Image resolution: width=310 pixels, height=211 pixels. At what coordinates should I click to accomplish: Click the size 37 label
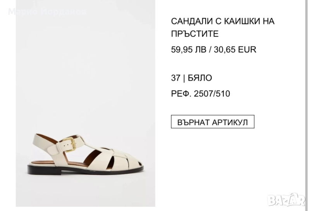(x=176, y=78)
